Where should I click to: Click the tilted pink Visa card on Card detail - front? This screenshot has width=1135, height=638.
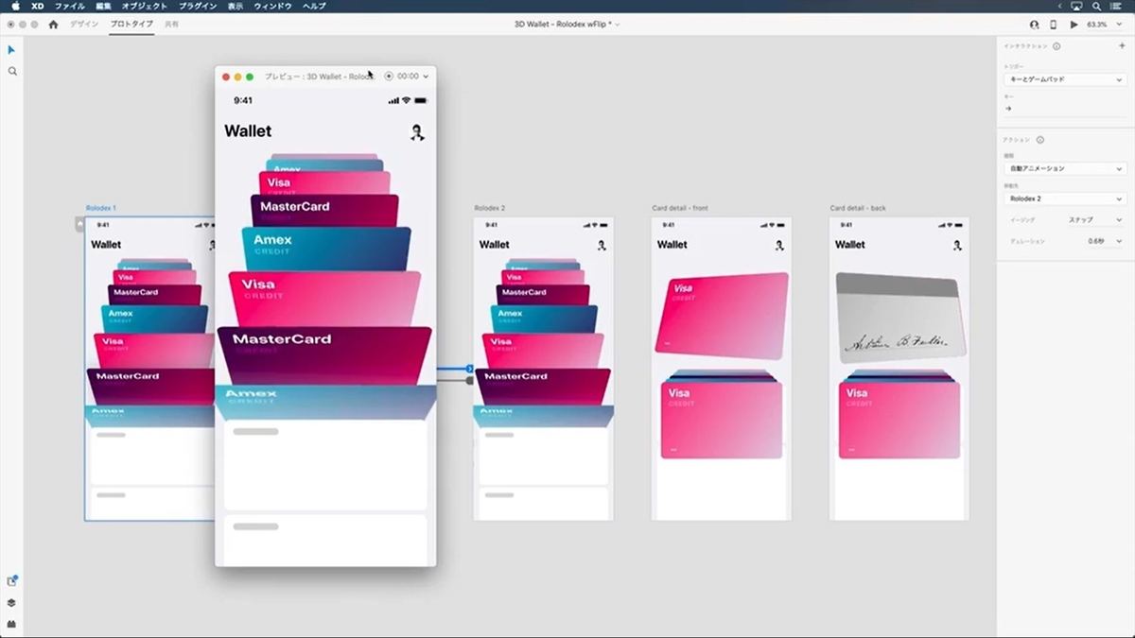pos(722,315)
